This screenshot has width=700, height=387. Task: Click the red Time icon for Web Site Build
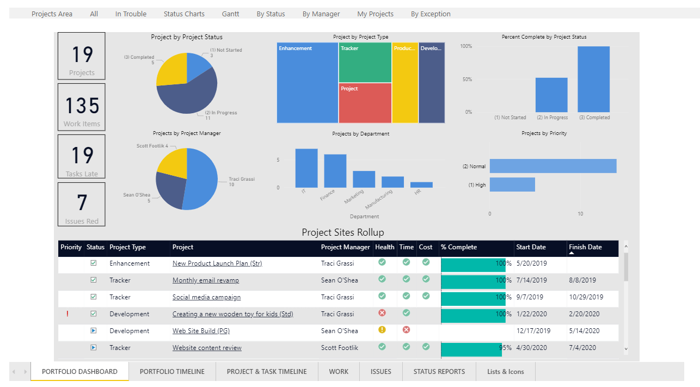pos(406,330)
